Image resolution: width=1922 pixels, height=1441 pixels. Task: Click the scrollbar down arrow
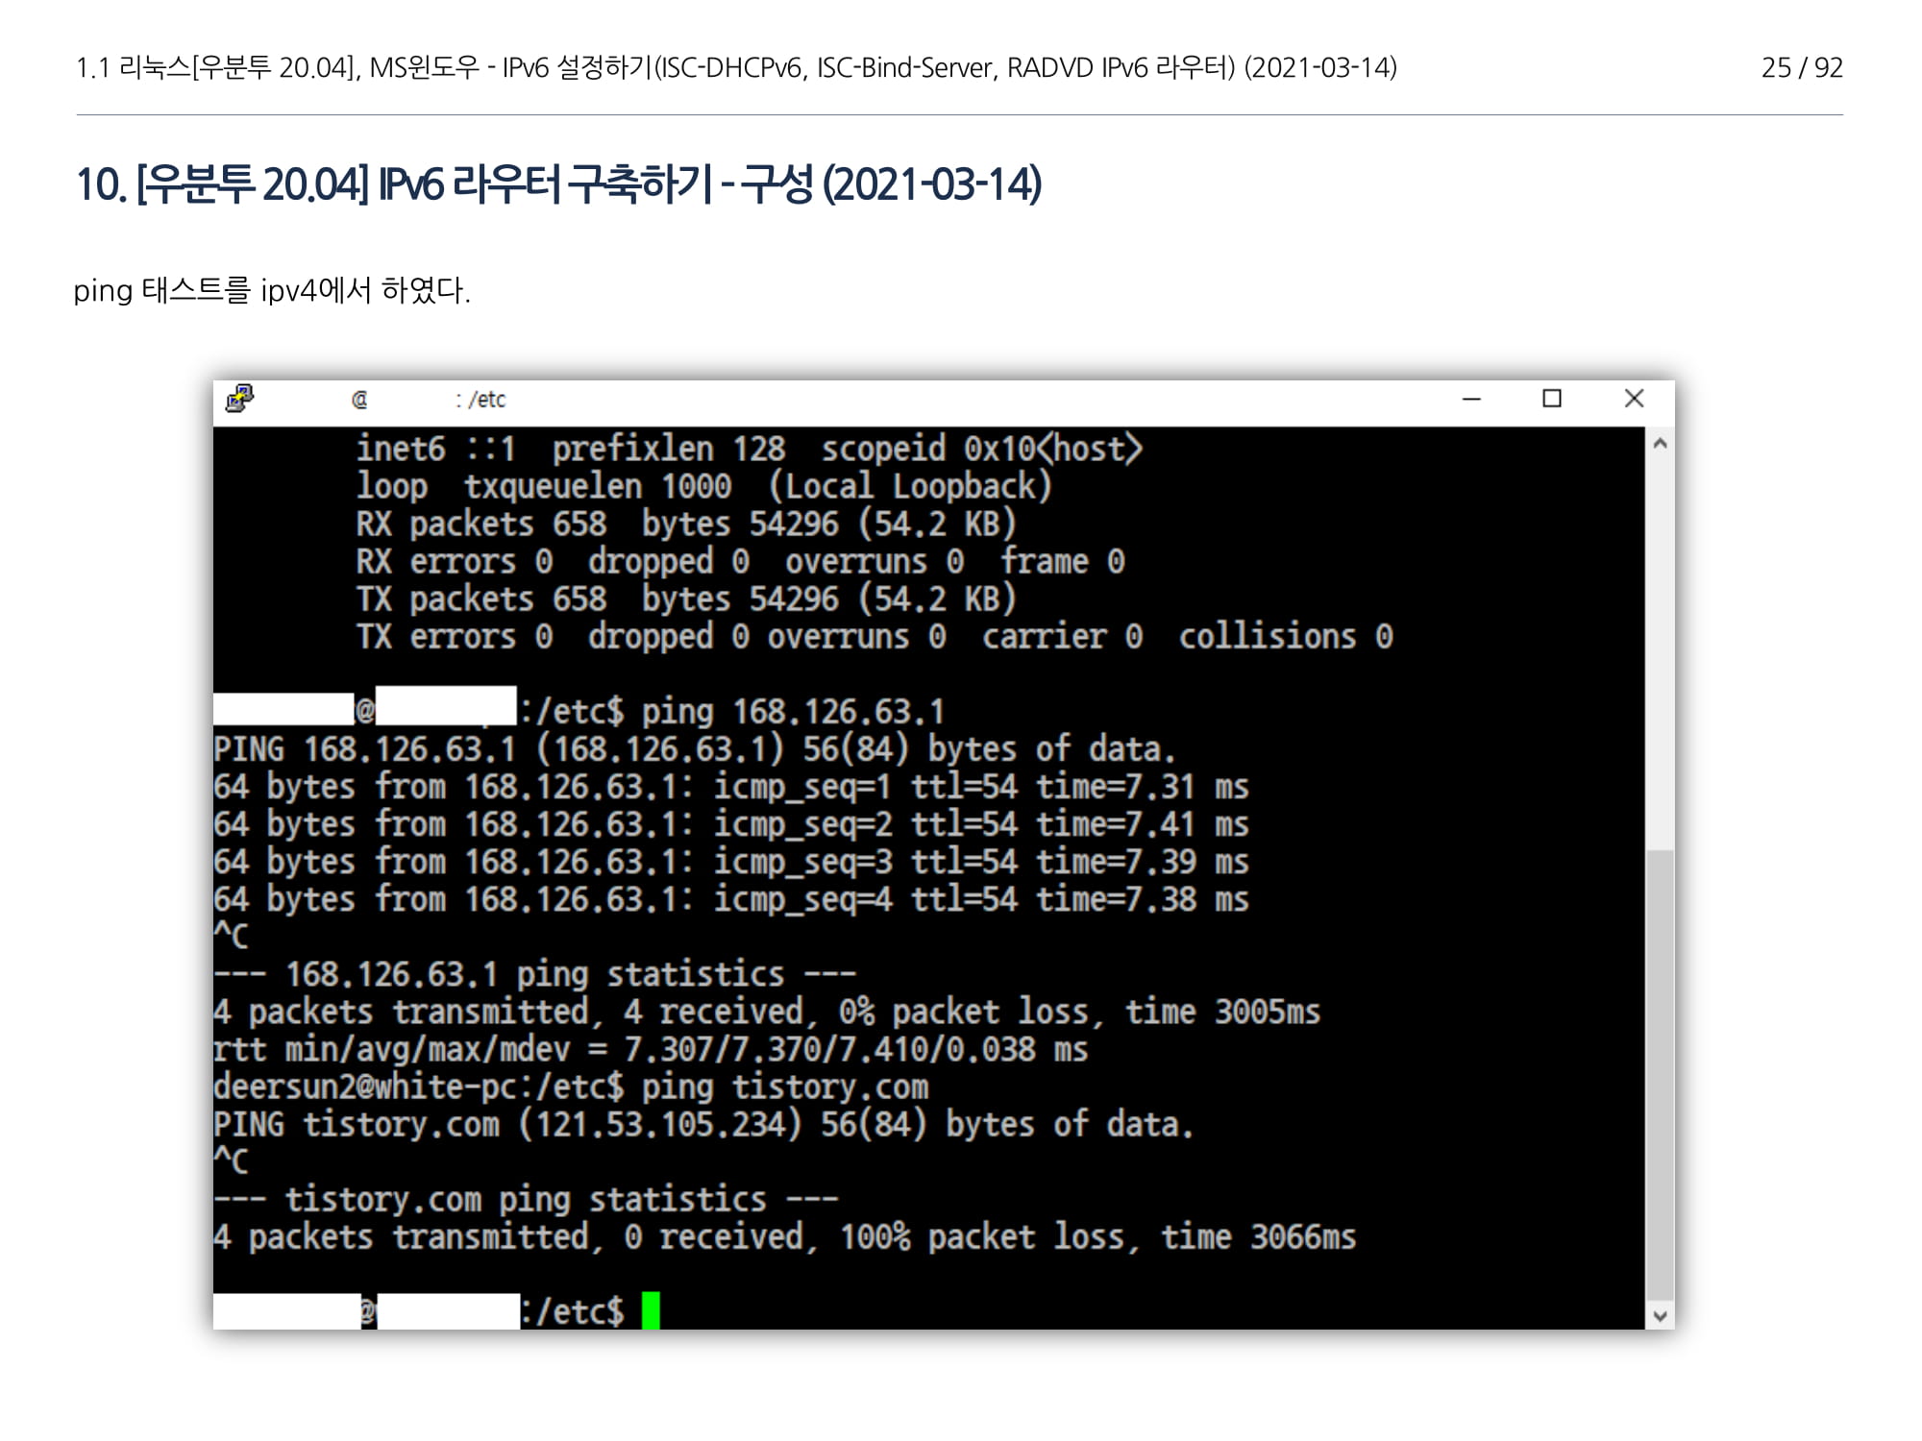coord(1660,1315)
